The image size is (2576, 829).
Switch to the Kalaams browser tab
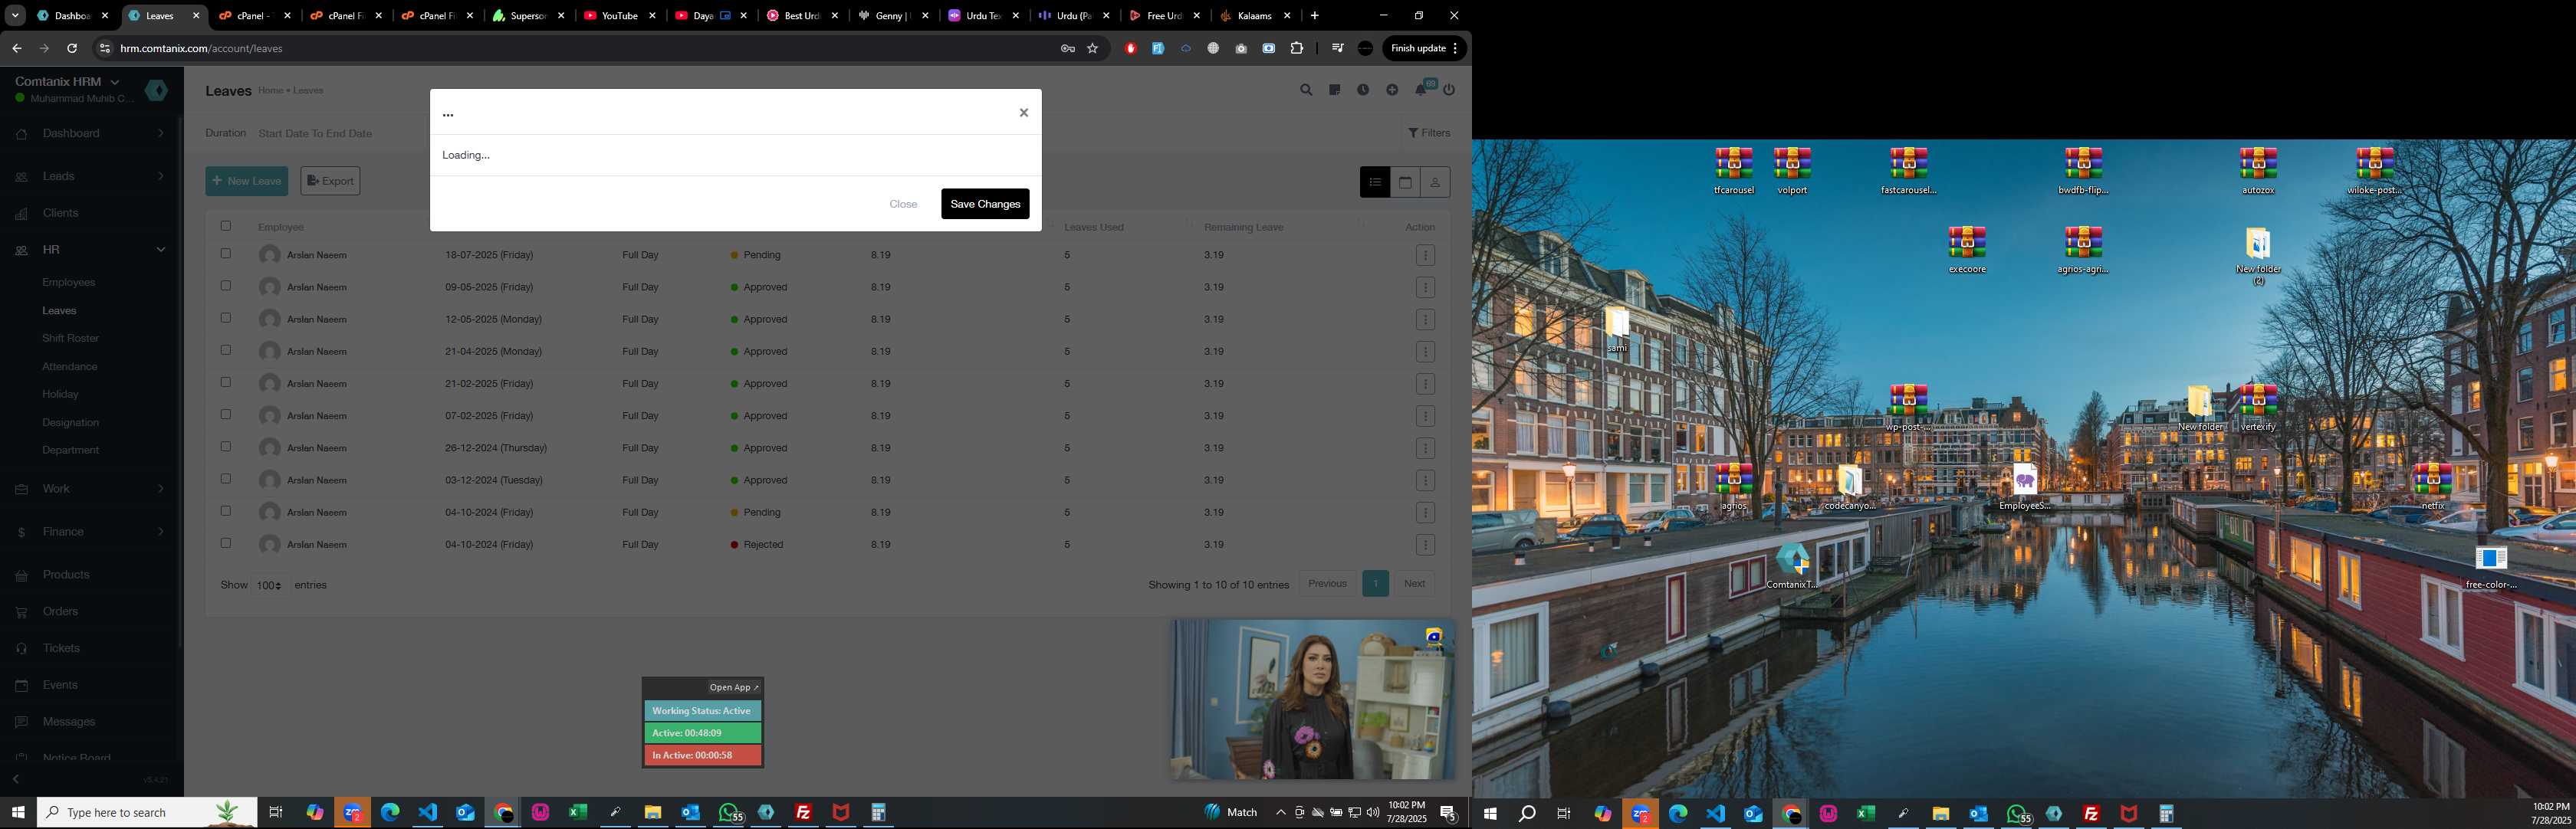tap(1255, 16)
